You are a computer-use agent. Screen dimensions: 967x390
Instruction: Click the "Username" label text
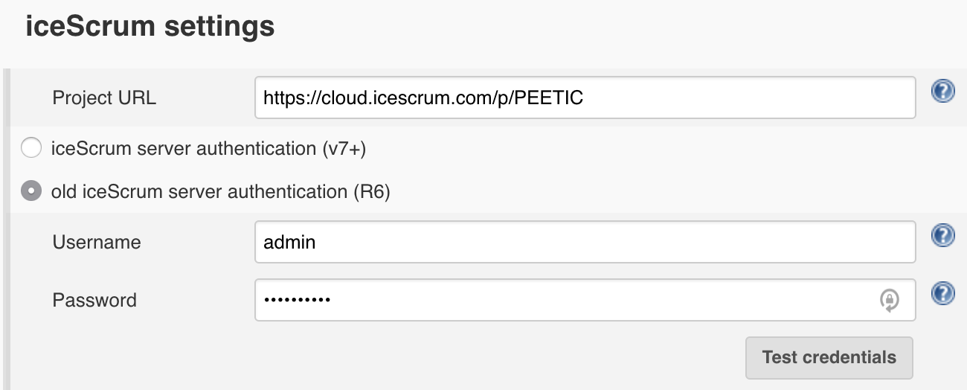tap(97, 242)
